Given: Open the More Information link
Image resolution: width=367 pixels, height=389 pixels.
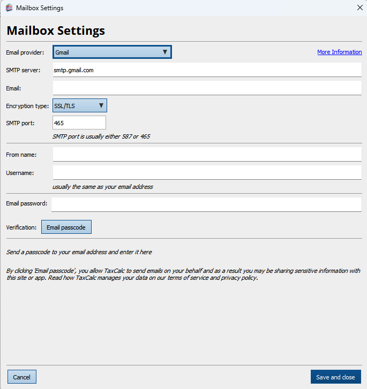Looking at the screenshot, I should 339,52.
